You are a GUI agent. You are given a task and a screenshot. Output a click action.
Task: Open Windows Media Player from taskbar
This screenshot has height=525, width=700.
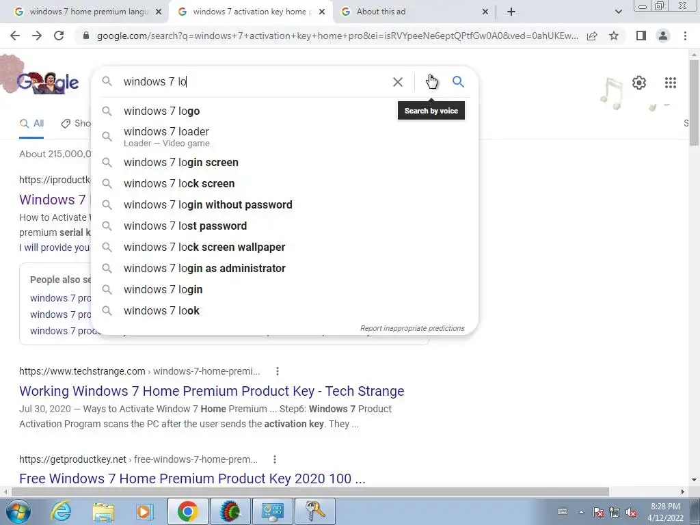[144, 511]
